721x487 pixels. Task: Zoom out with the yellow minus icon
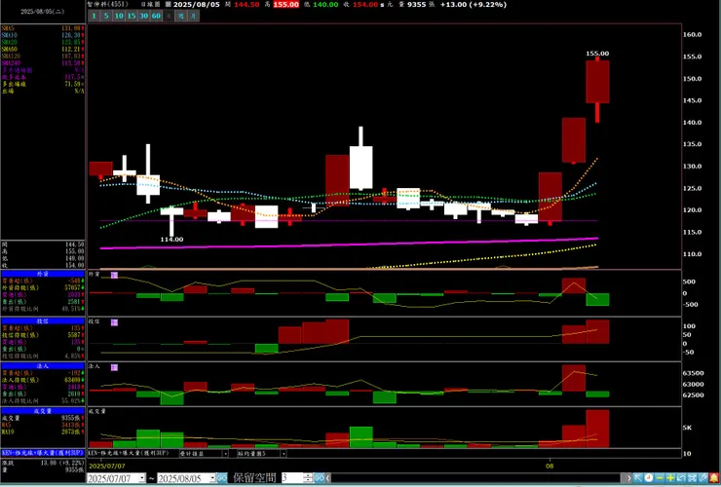point(660,478)
